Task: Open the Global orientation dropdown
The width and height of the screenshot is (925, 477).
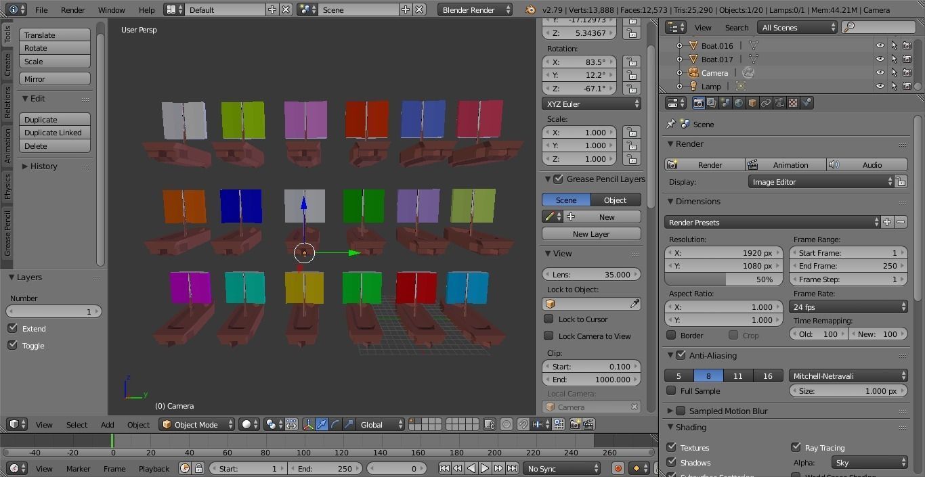Action: coord(379,424)
